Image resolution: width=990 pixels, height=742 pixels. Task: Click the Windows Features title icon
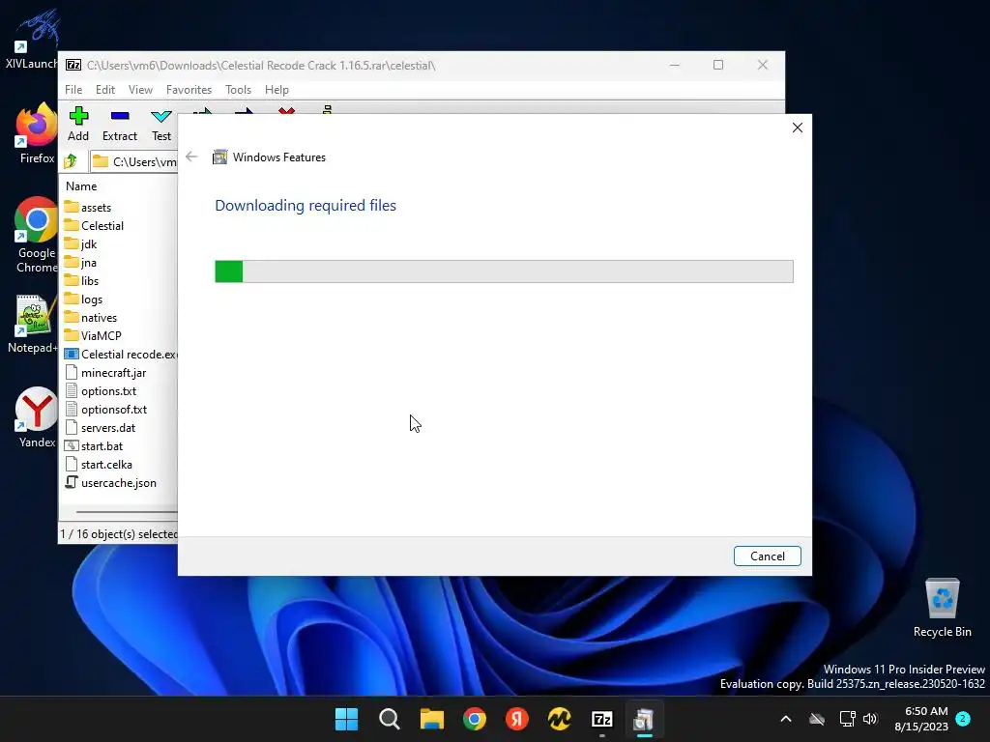[x=219, y=157]
